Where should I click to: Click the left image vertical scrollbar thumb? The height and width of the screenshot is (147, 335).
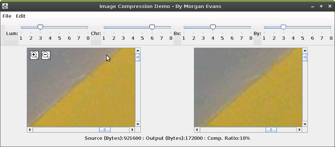[138, 57]
